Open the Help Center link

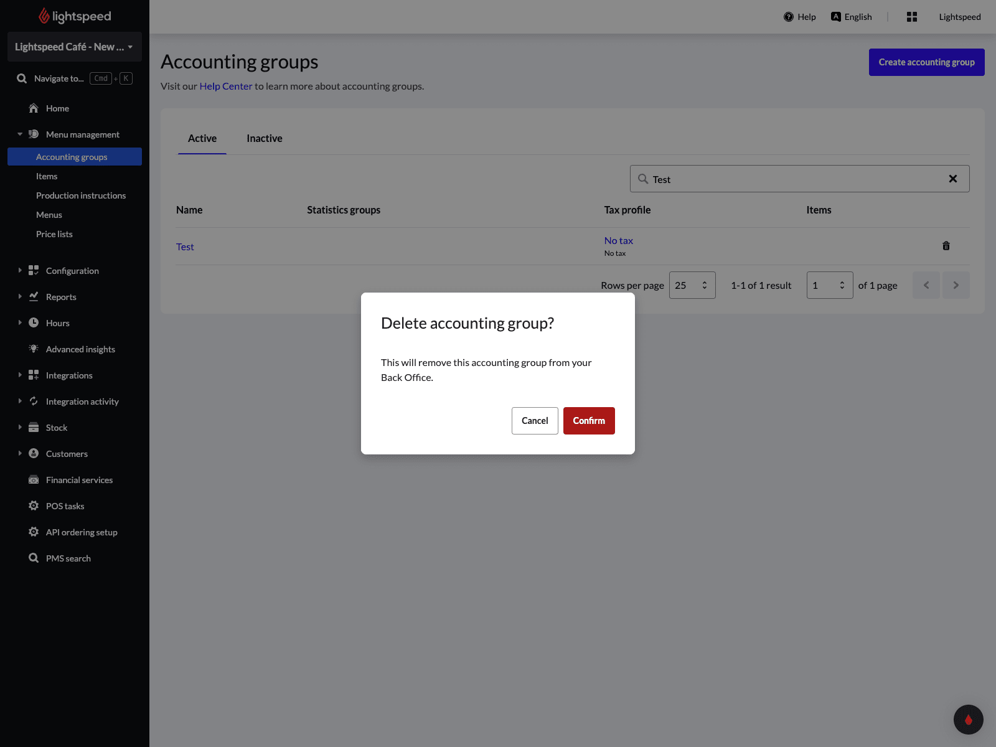pyautogui.click(x=225, y=86)
